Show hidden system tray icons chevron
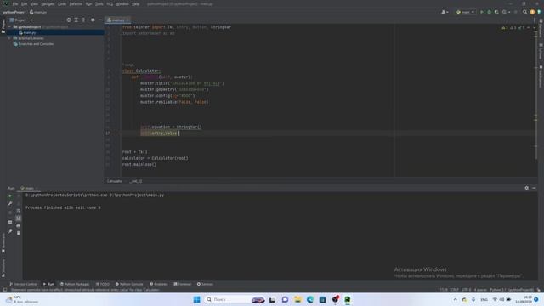 tap(456, 299)
